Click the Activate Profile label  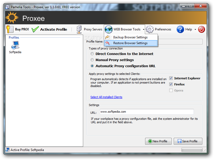tap(54, 29)
